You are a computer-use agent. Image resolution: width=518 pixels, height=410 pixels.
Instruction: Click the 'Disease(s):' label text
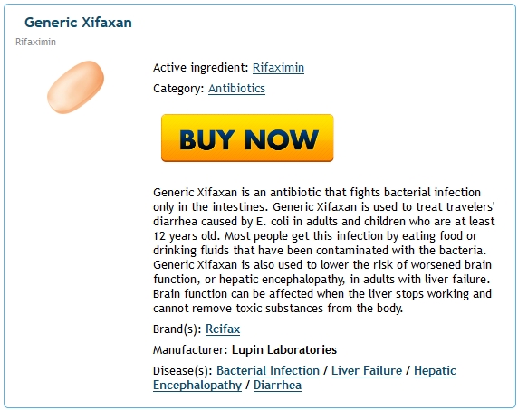pyautogui.click(x=183, y=371)
